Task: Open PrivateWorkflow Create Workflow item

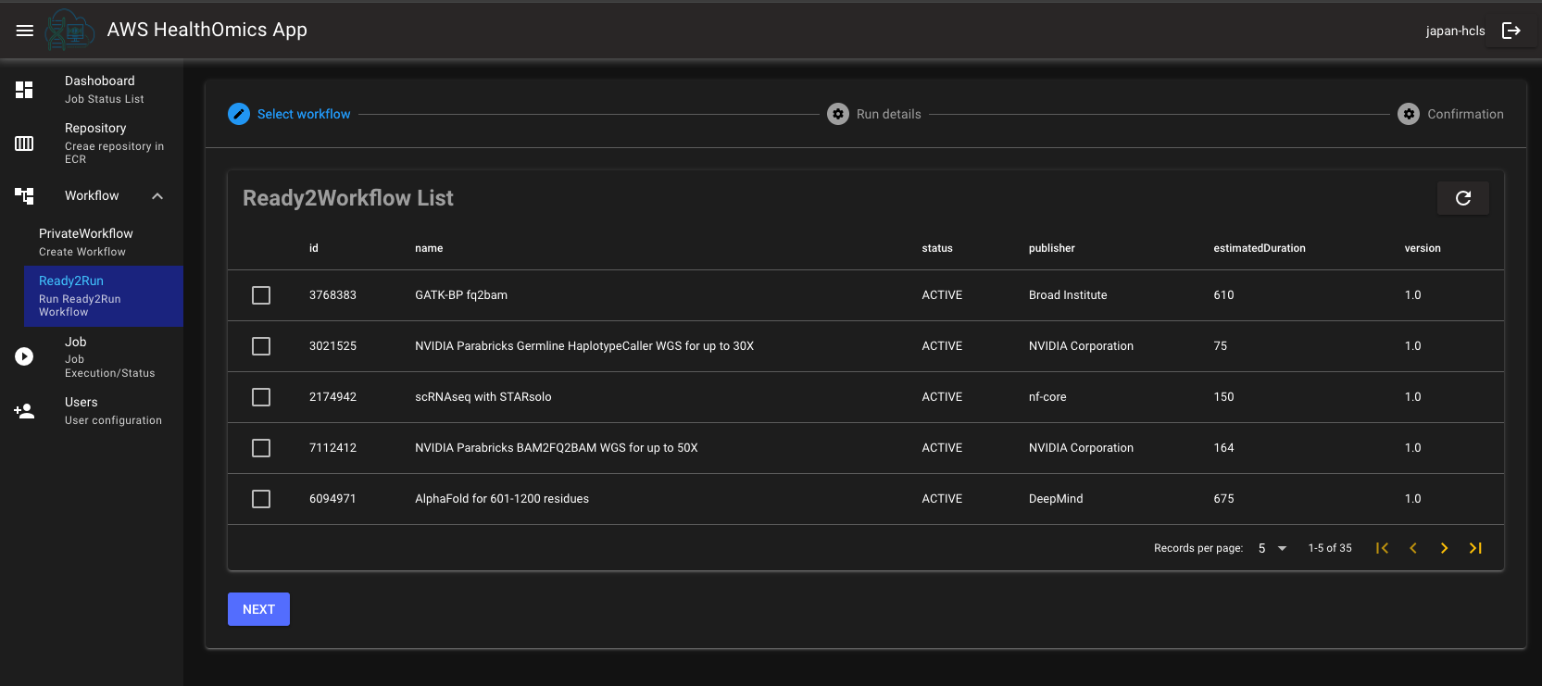Action: [x=104, y=243]
